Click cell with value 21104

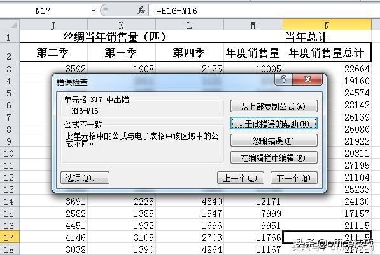349,178
